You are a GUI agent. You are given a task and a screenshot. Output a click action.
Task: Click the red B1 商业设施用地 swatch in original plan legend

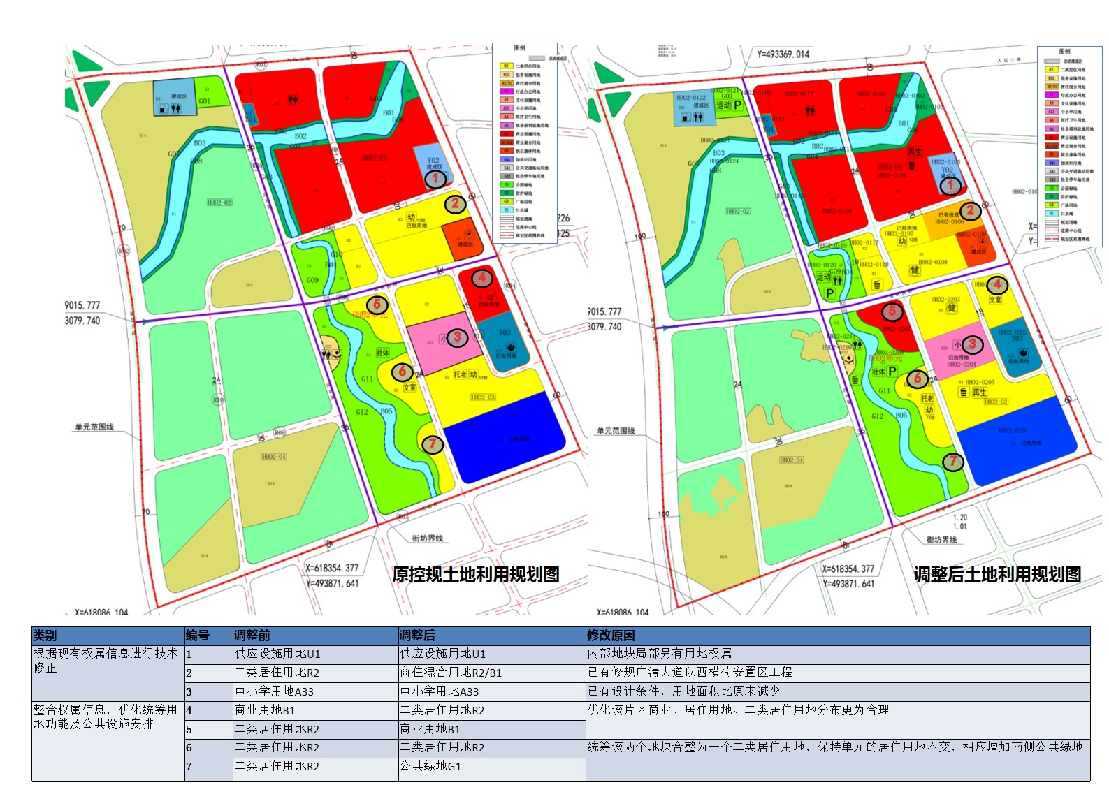[x=507, y=134]
